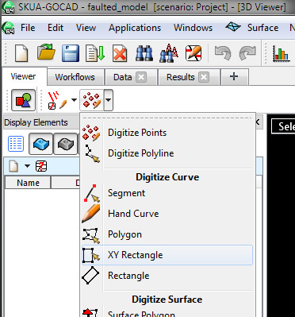Open project using the folder icon

(46, 52)
